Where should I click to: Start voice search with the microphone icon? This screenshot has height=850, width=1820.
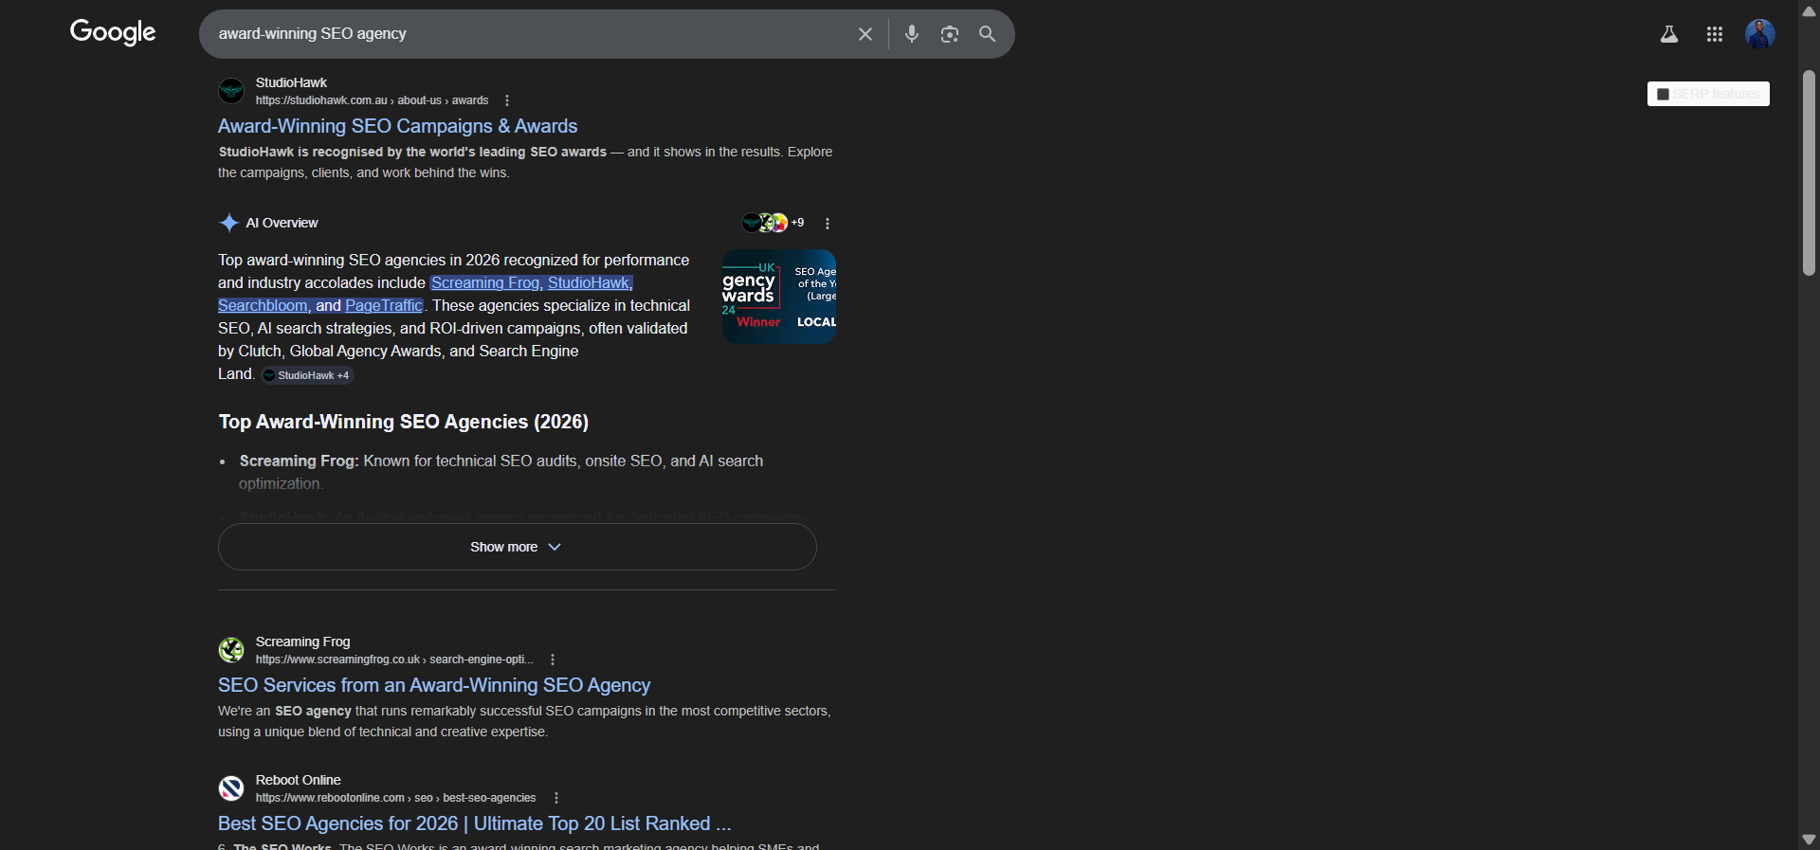[912, 34]
